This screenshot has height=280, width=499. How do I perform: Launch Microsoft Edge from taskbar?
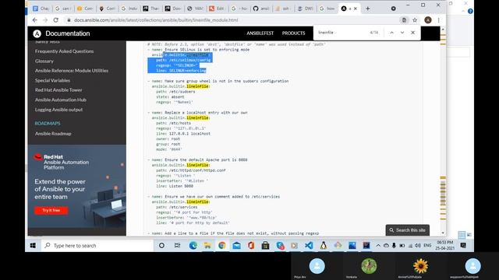click(x=193, y=246)
